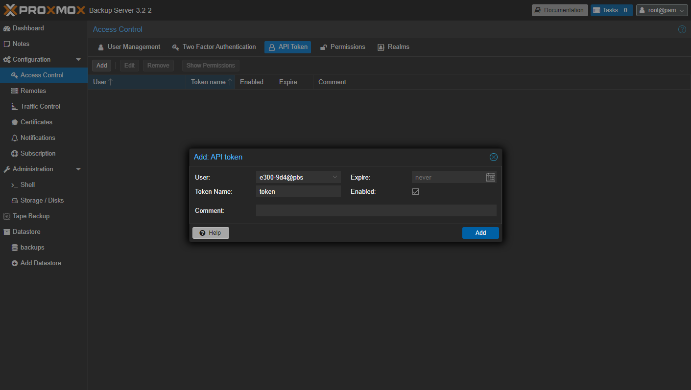Image resolution: width=691 pixels, height=390 pixels.
Task: Click the Expire date field
Action: tap(449, 178)
